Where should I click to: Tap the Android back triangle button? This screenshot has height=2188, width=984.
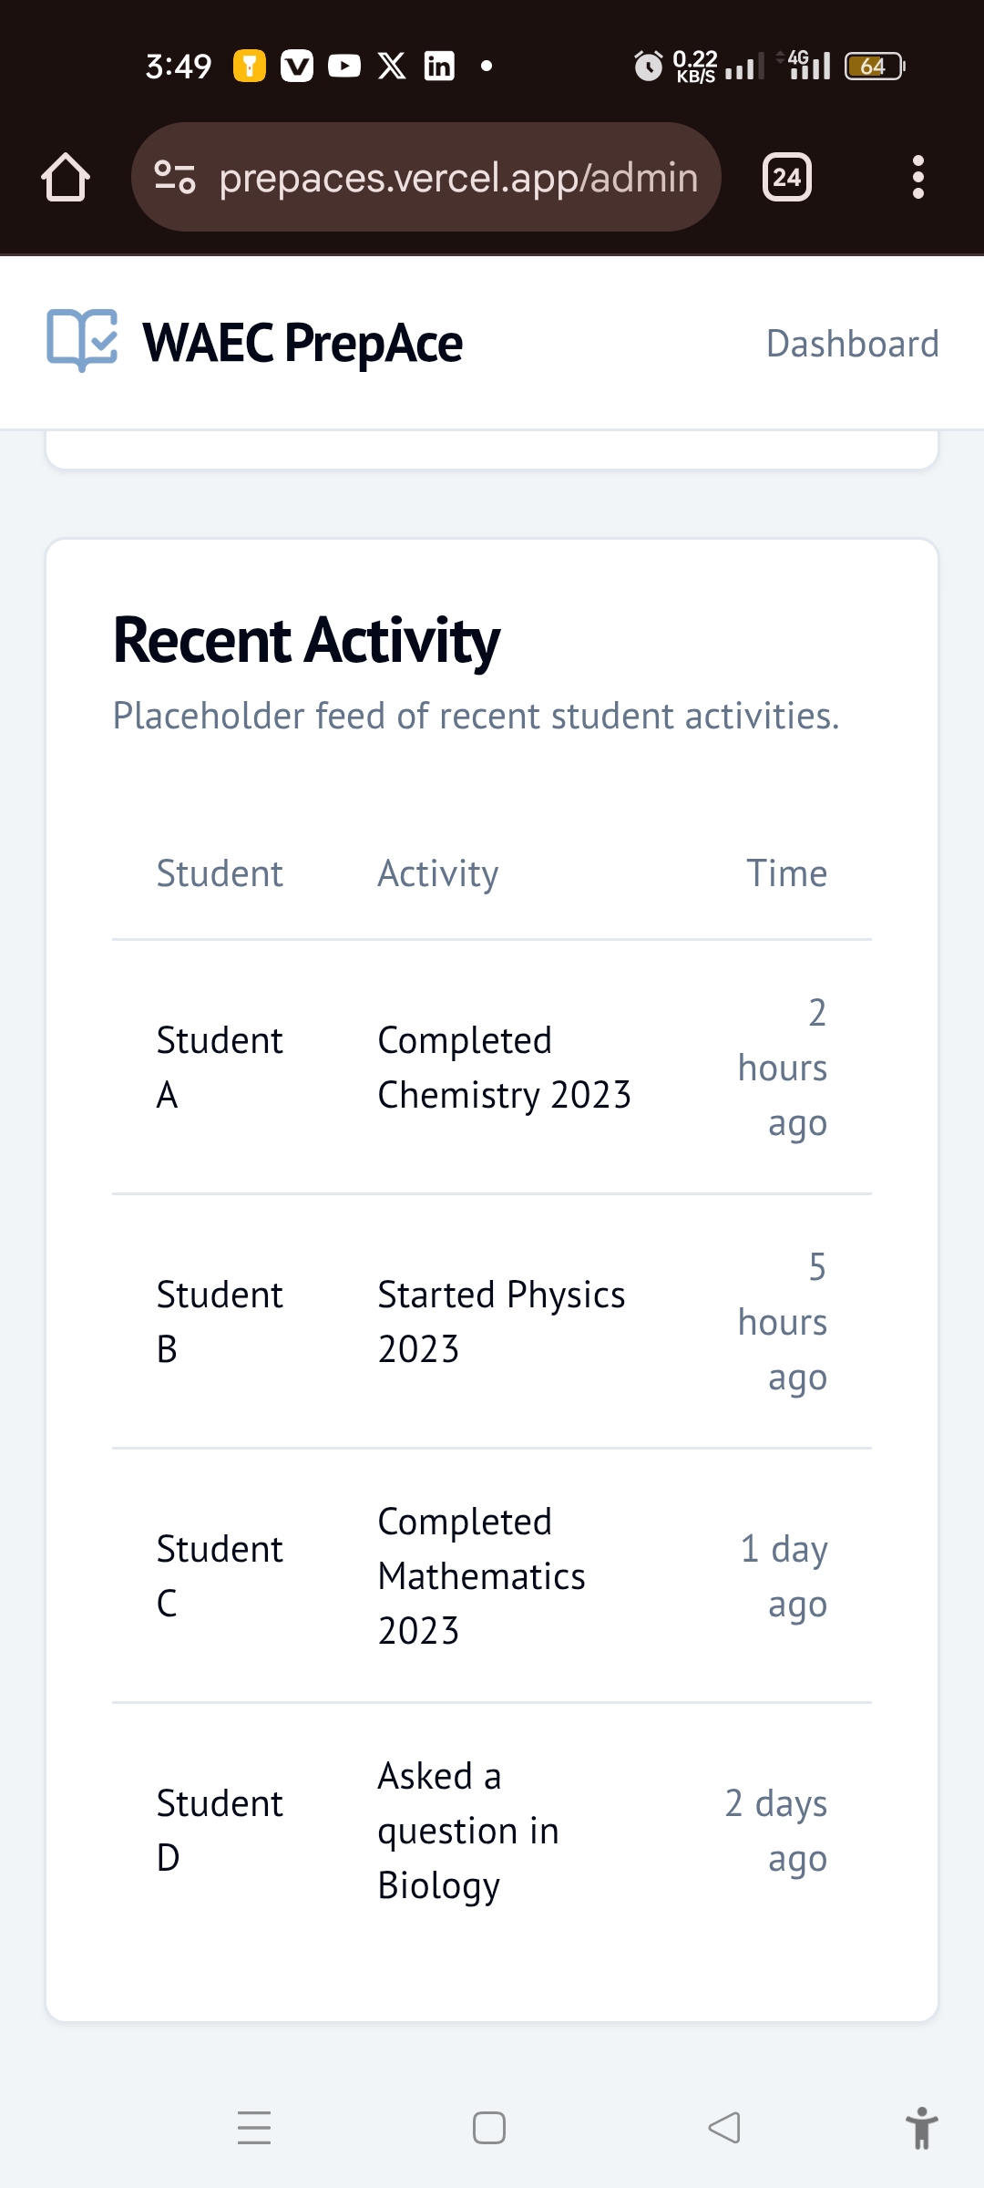(x=724, y=2128)
